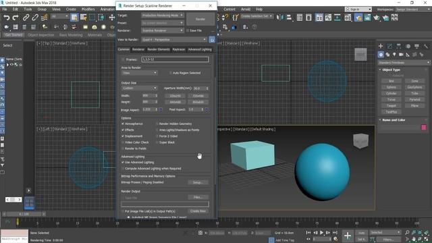432x243 pixels.
Task: Select the Select and Link chain icon
Action: tap(26, 18)
